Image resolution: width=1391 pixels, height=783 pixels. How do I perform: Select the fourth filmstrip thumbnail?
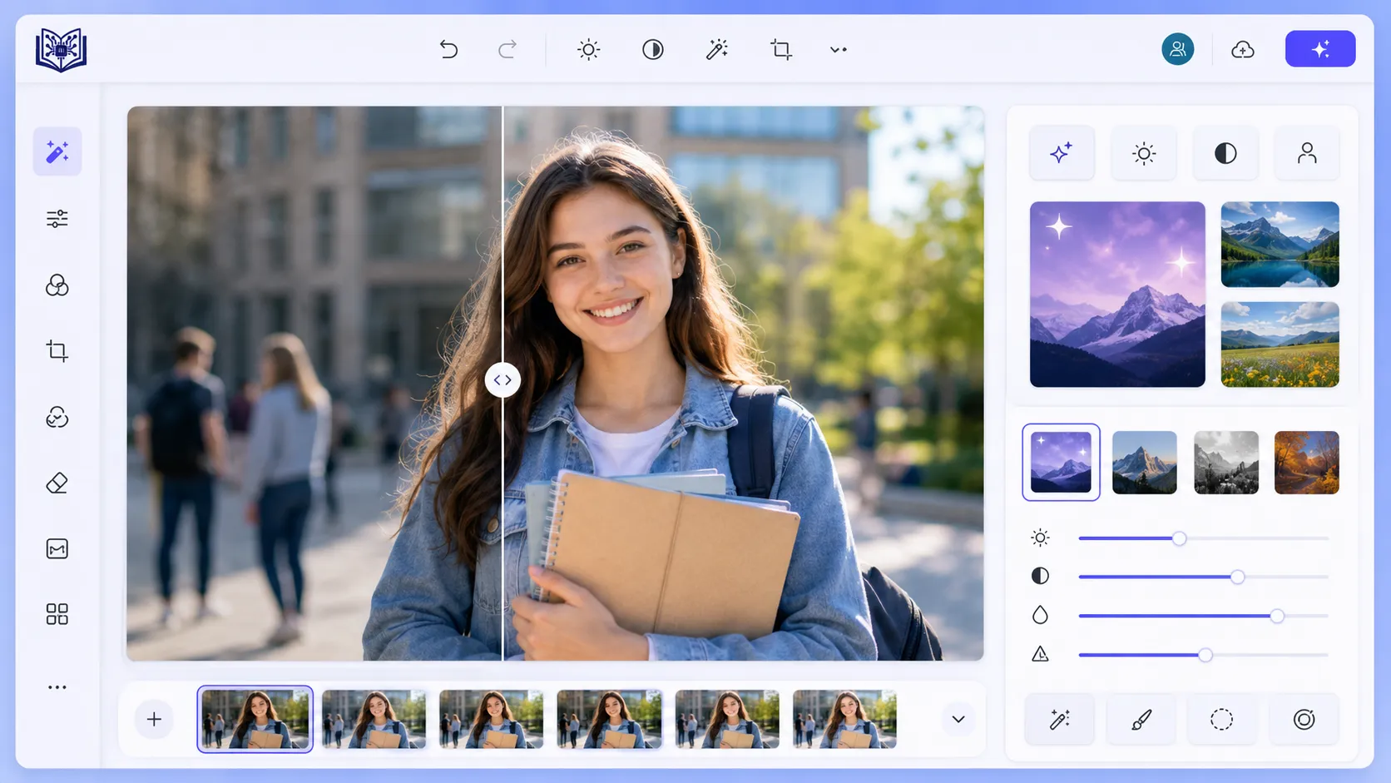[610, 720]
